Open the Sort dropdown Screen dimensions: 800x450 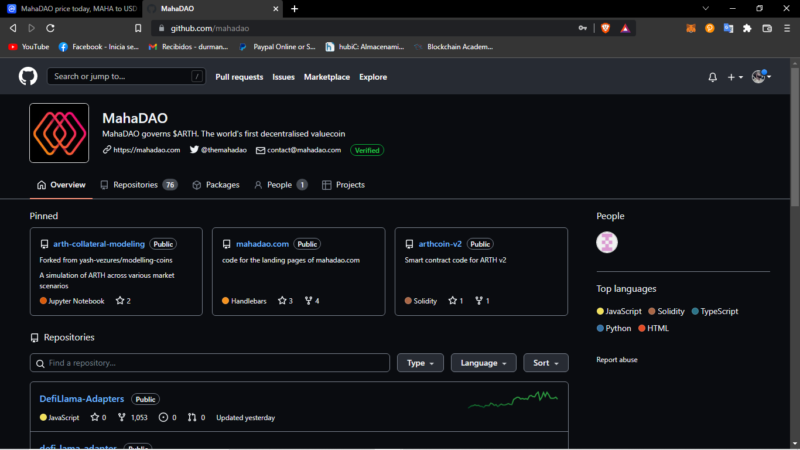pos(546,363)
